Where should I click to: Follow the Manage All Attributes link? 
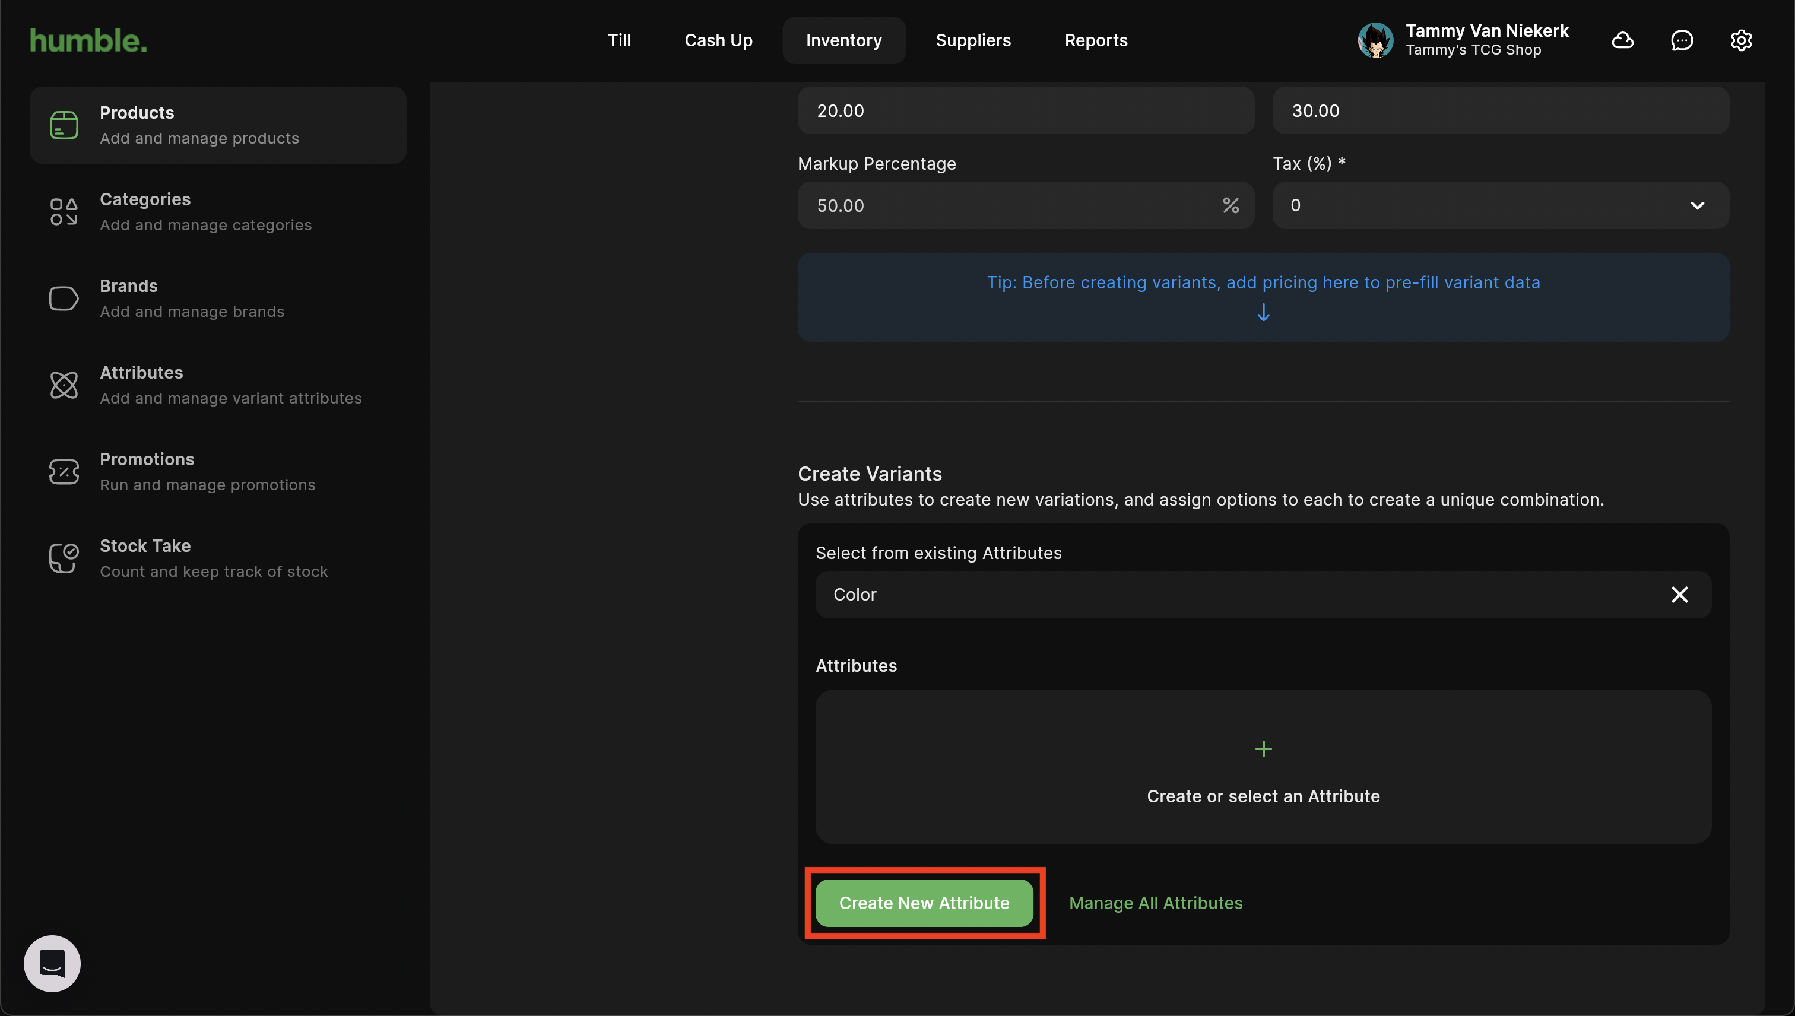1156,903
